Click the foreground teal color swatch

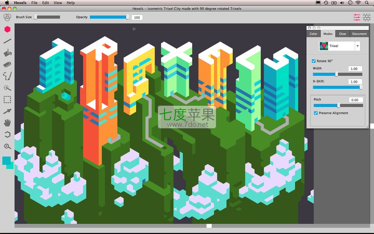[x=6, y=160]
